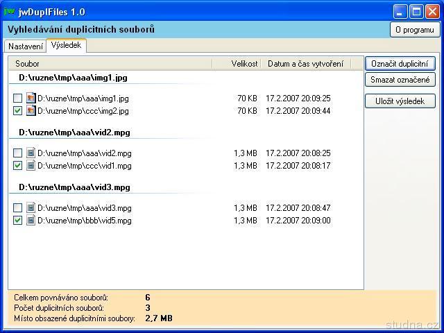
Task: Sort by the Velikost column header
Action: tap(236, 64)
